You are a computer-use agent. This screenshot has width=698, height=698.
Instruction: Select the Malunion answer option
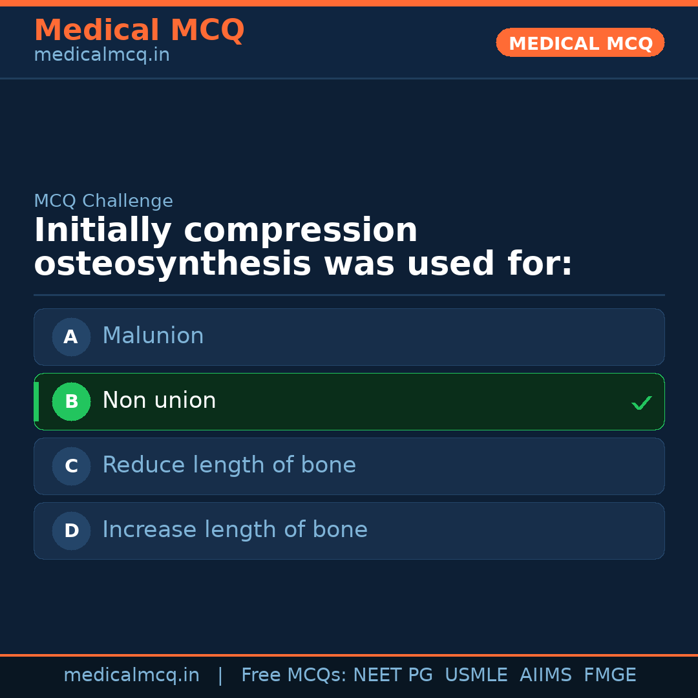pos(349,337)
